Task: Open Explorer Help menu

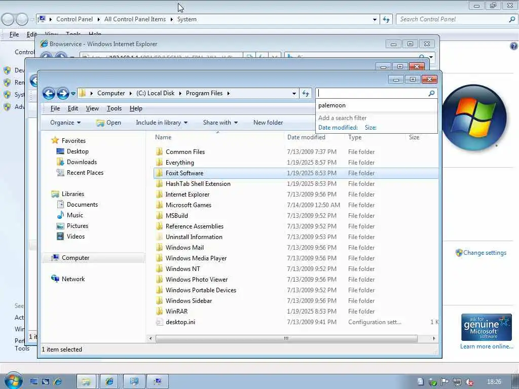Action: click(x=136, y=108)
